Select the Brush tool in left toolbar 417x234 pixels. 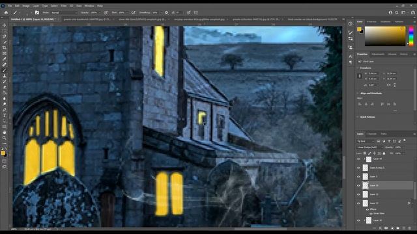pos(5,70)
